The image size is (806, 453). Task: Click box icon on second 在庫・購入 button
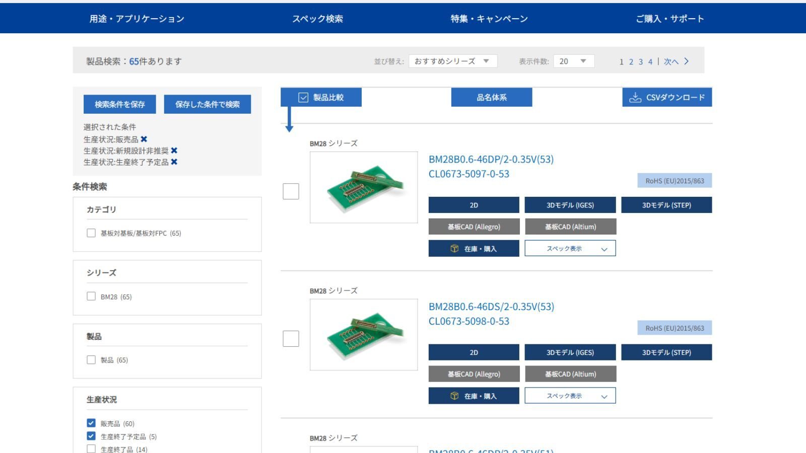454,396
